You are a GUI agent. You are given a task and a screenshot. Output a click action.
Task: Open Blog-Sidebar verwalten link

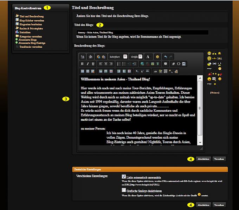click(x=32, y=21)
